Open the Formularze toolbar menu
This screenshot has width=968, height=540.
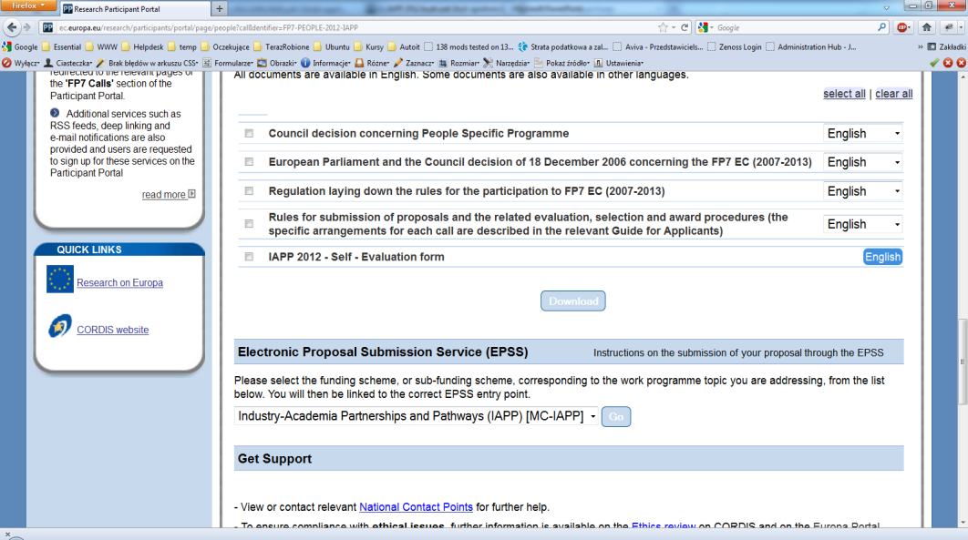(x=228, y=63)
